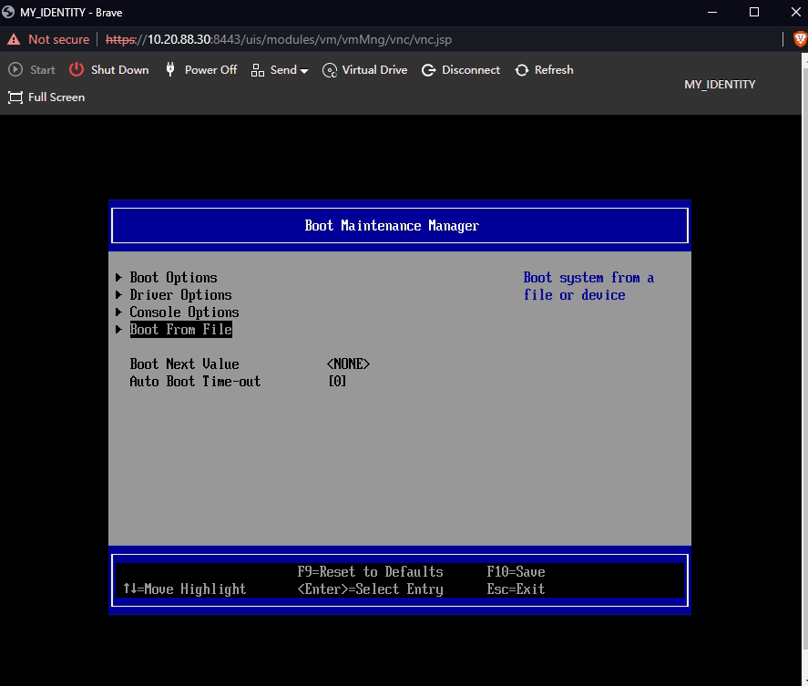808x686 pixels.
Task: Expand the Driver Options entry
Action: [x=180, y=294]
